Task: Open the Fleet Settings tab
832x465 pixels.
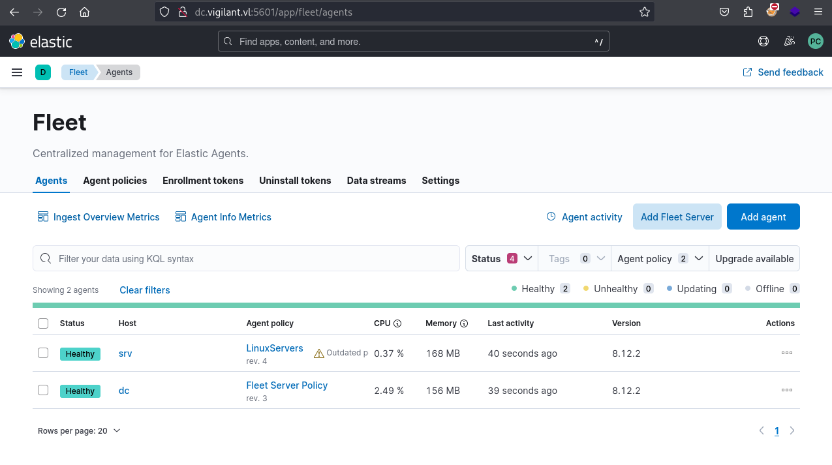Action: (x=440, y=181)
